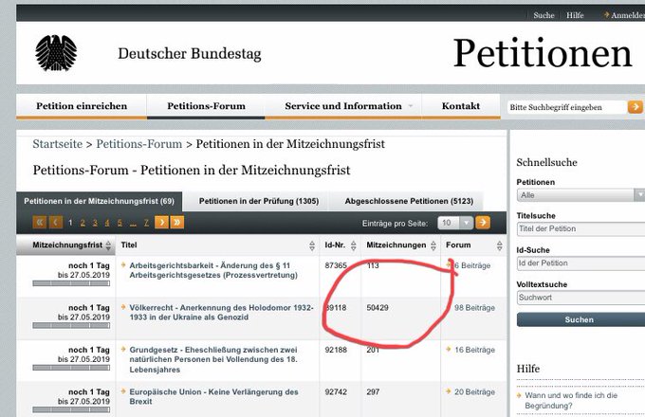Image resolution: width=645 pixels, height=417 pixels.
Task: Click the arrow icon beside 20 Beiträge
Action: pyautogui.click(x=449, y=391)
